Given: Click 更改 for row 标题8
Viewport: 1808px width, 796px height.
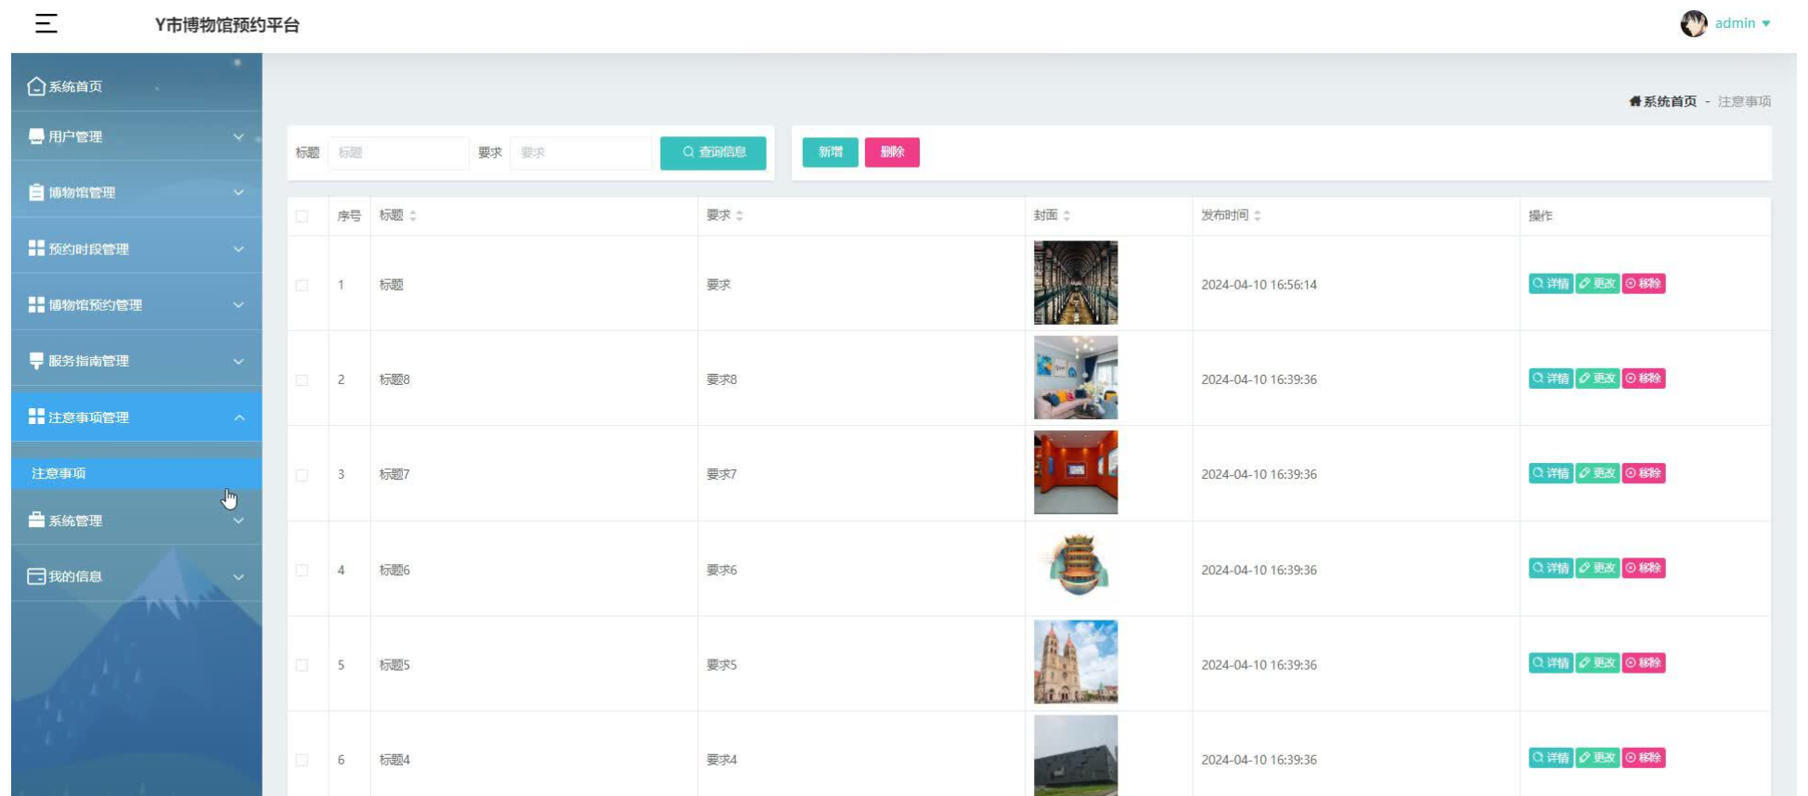Looking at the screenshot, I should (x=1597, y=379).
